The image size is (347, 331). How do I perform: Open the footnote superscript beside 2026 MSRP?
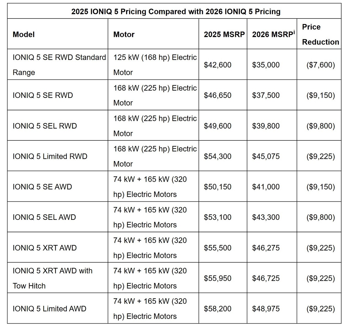(x=294, y=32)
